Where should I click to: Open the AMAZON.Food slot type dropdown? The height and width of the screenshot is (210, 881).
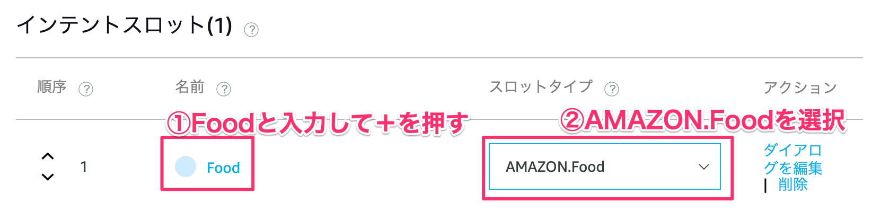604,167
